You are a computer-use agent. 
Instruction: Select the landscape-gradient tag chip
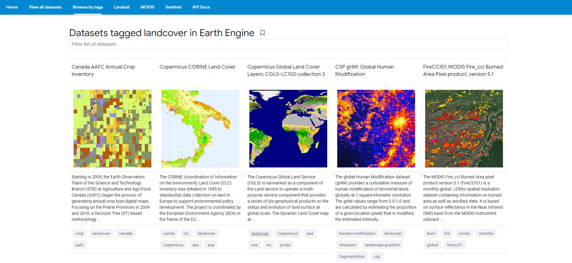coord(382,245)
